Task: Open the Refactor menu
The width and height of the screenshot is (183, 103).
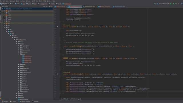Action: [x=28, y=1]
